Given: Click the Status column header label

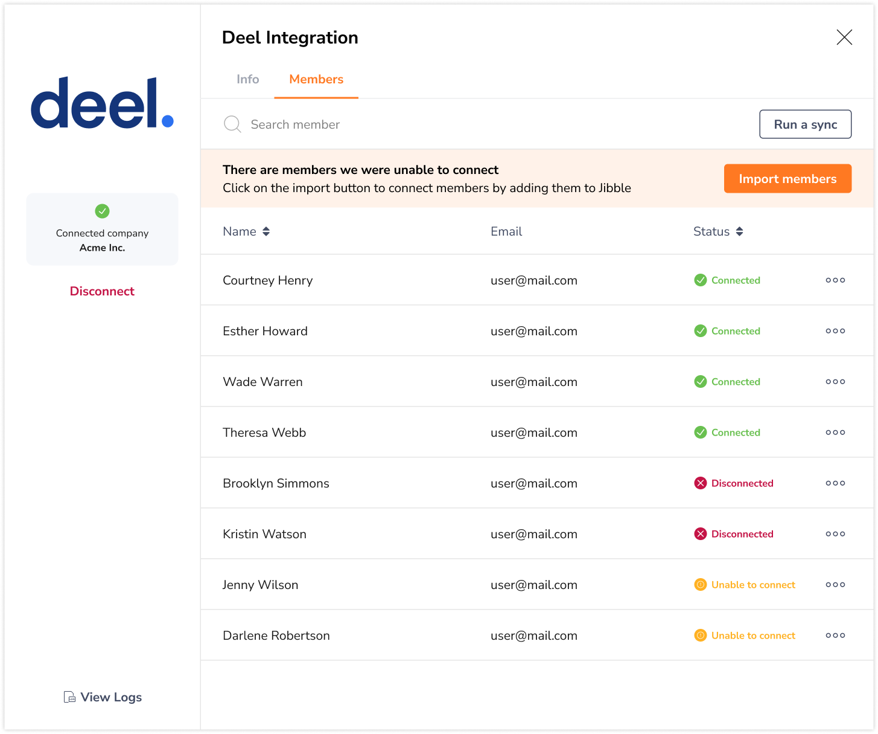Looking at the screenshot, I should (x=711, y=231).
